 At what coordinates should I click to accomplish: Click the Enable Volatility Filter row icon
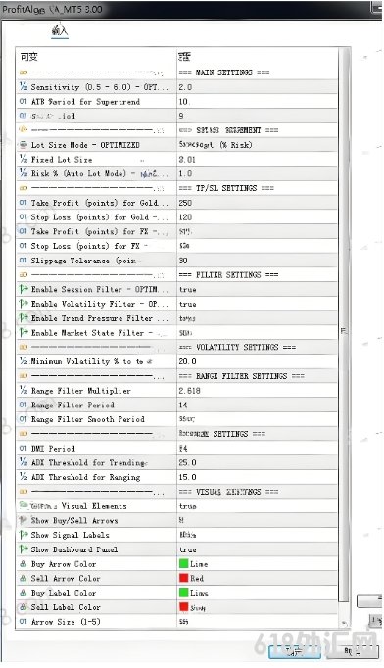tap(24, 304)
